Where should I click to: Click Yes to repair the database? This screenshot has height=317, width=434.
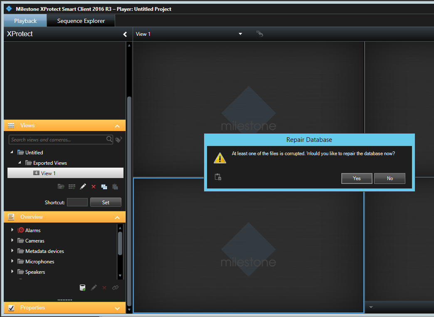356,178
